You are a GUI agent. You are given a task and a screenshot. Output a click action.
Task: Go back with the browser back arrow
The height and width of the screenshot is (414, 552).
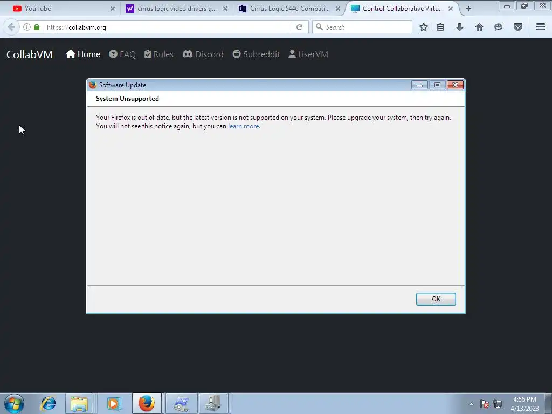tap(11, 27)
